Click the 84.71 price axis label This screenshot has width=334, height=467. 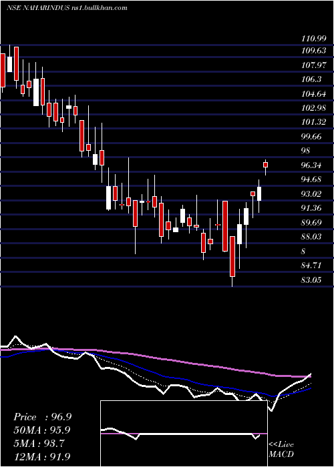point(311,265)
